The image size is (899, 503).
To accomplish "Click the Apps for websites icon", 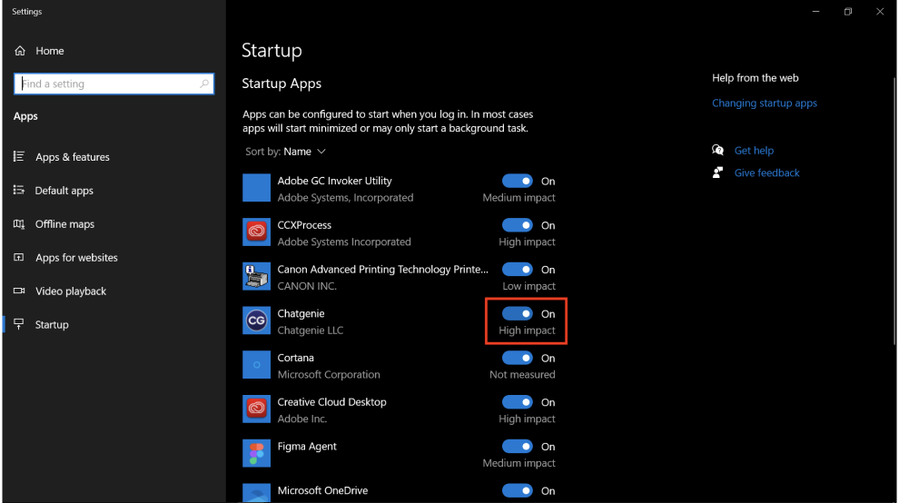I will [19, 258].
